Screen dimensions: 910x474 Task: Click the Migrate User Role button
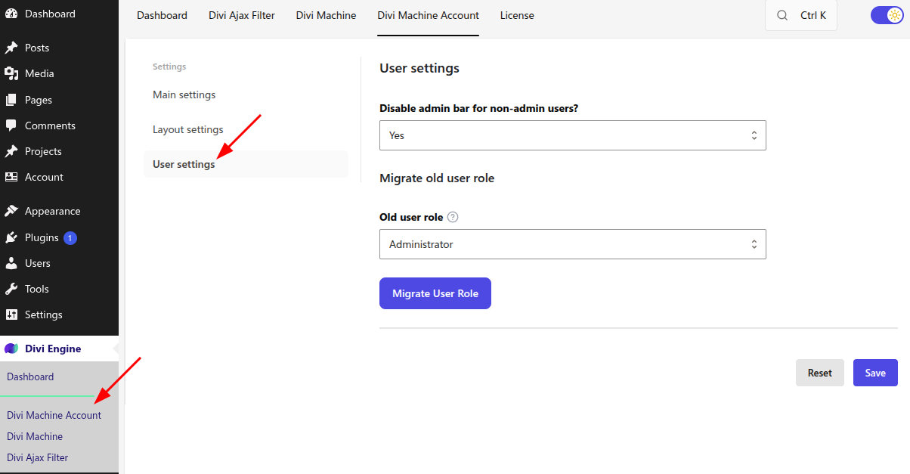435,293
